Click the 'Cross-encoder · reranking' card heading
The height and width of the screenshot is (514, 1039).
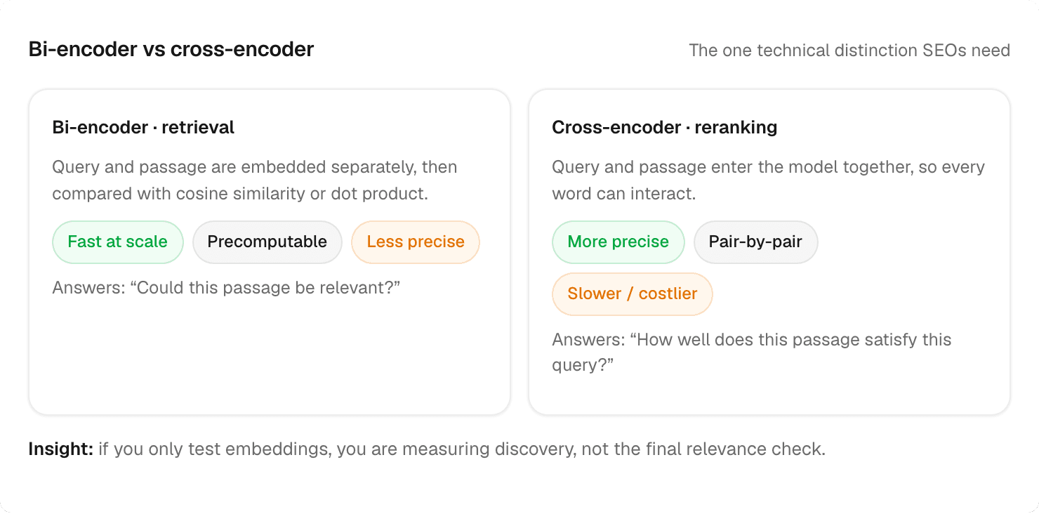tap(665, 128)
